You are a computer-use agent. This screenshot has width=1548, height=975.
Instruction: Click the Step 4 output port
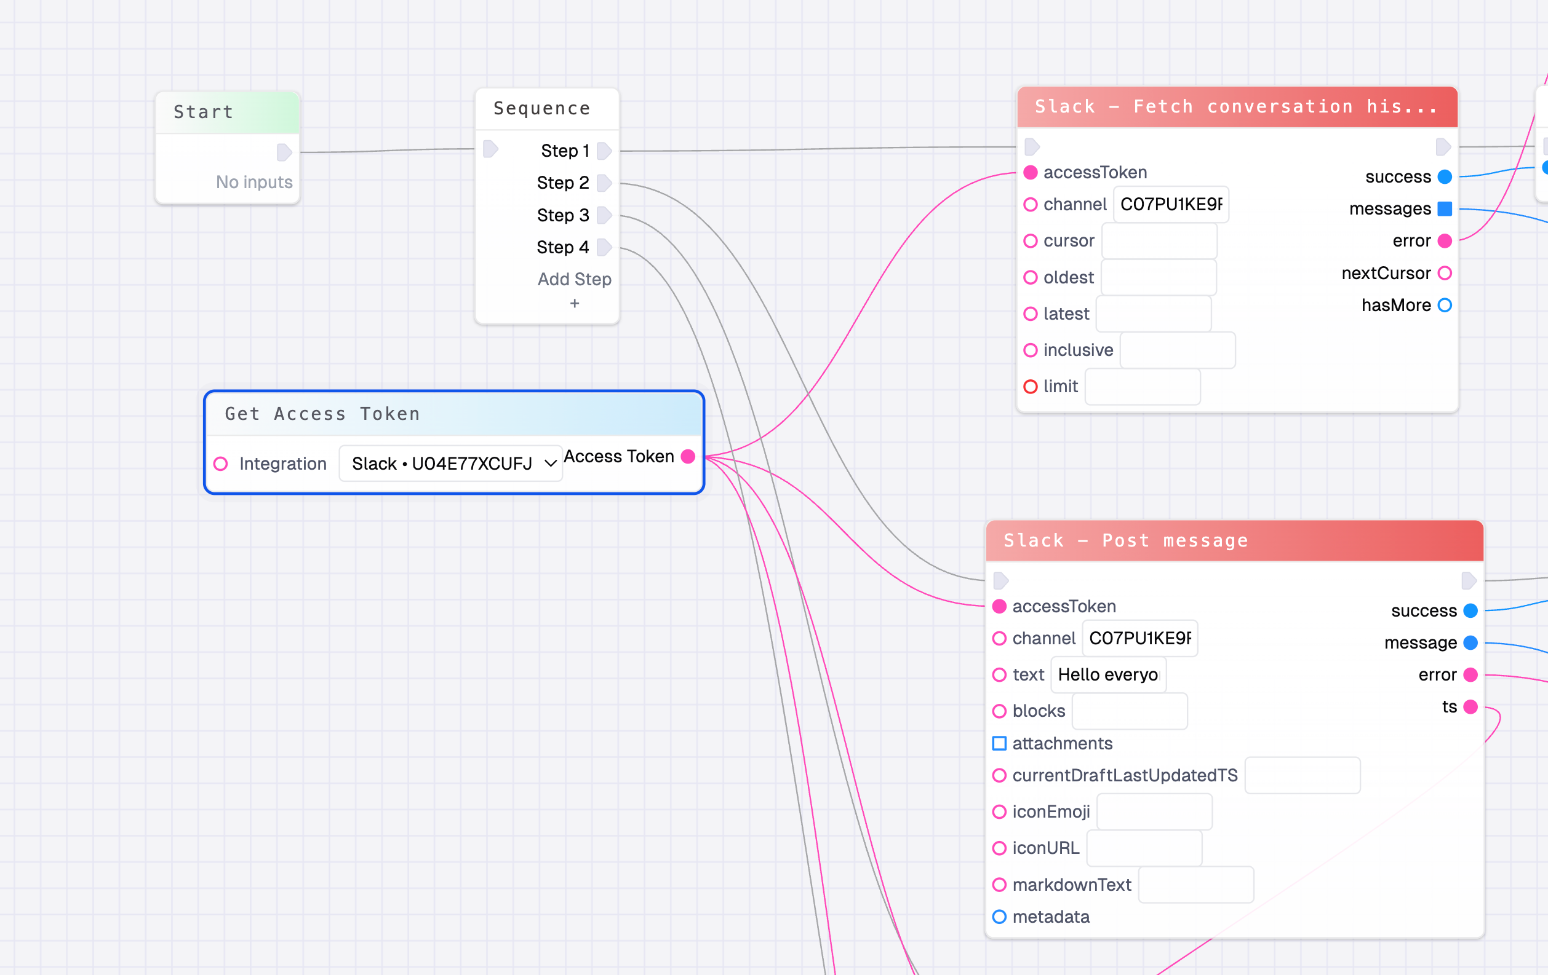coord(604,247)
